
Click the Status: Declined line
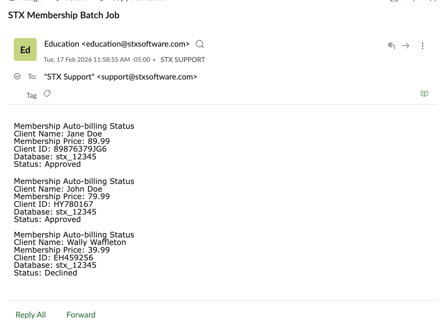tap(46, 273)
